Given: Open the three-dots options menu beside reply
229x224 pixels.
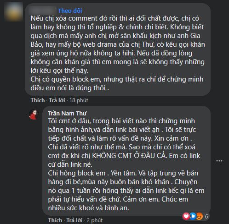Looking at the screenshot, I should 219,161.
